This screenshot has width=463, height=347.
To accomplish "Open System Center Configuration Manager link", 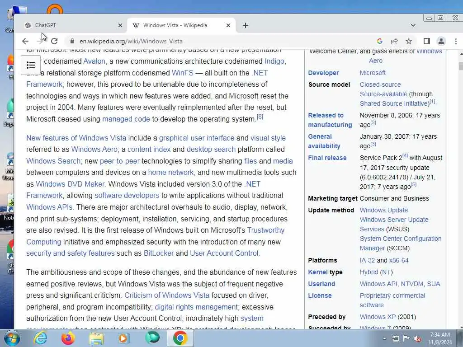I will pyautogui.click(x=401, y=244).
